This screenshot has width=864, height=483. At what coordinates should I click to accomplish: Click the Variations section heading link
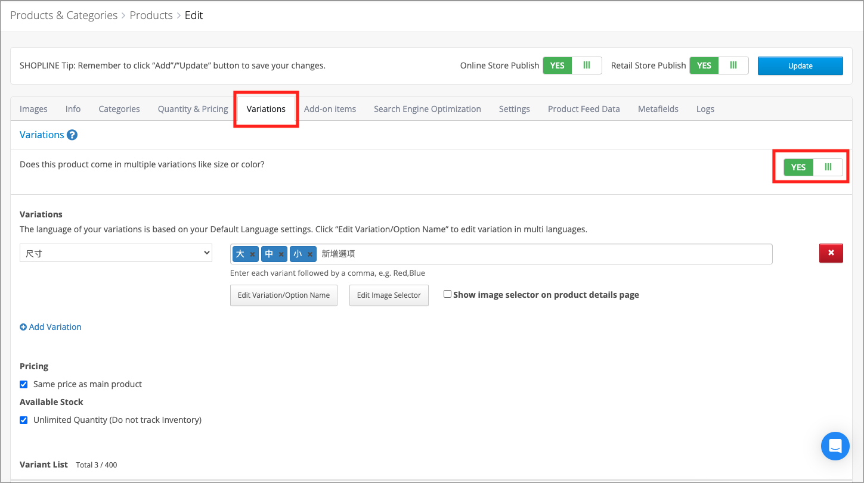point(42,135)
